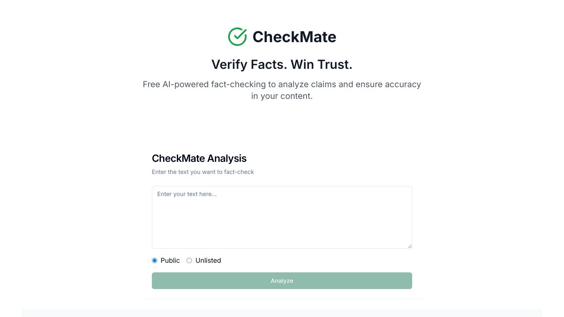Viewport: 564px width, 317px height.
Task: Select the Public radio button circle
Action: click(155, 261)
